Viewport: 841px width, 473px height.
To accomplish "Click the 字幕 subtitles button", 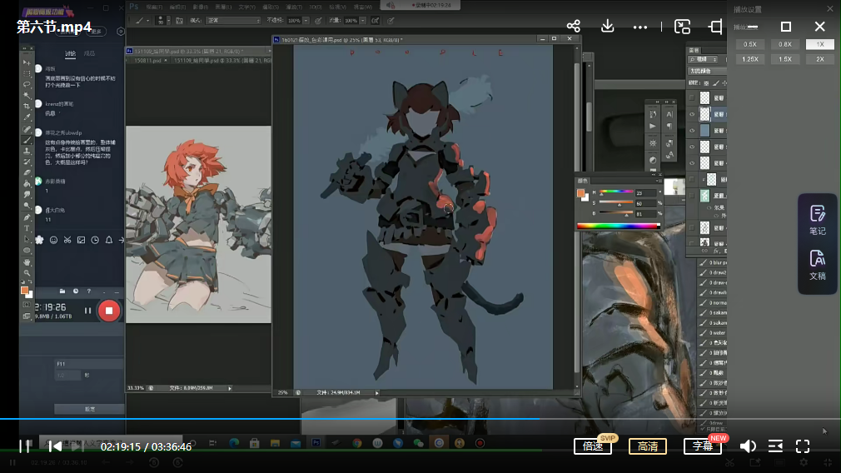I will point(703,446).
